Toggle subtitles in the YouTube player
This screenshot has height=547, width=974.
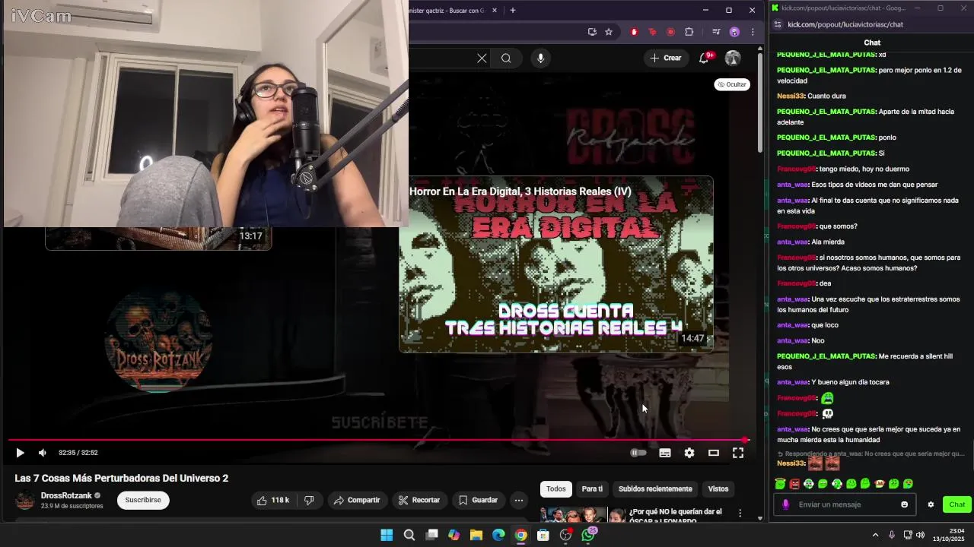click(x=665, y=453)
